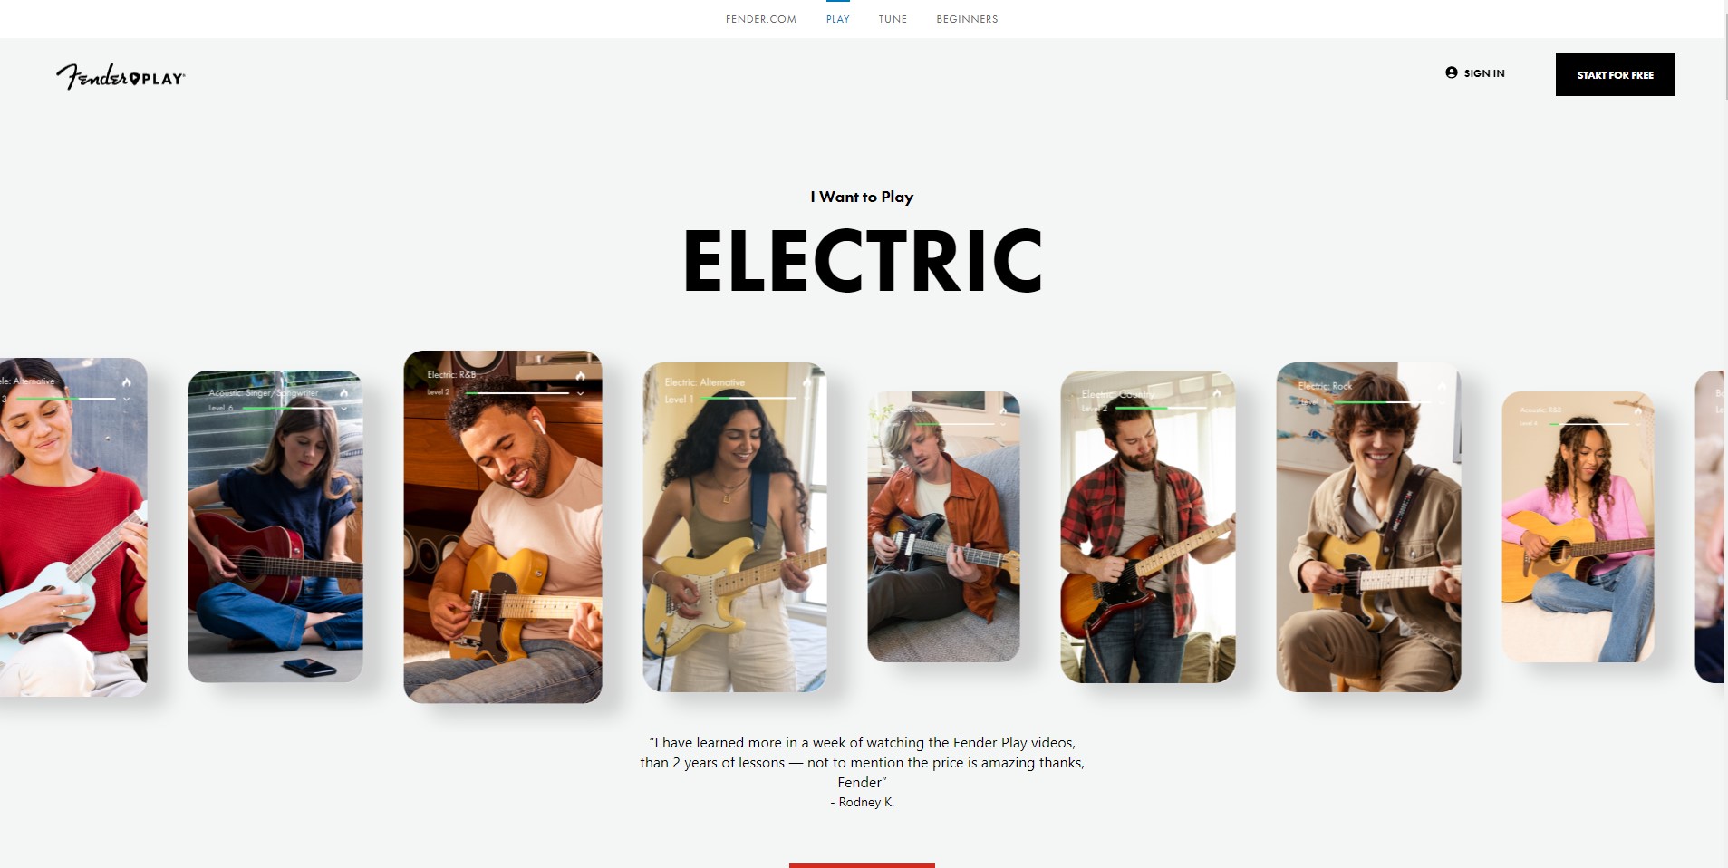The height and width of the screenshot is (868, 1728).
Task: Click the flame icon on Acoustic: R&B card
Action: (x=1638, y=410)
